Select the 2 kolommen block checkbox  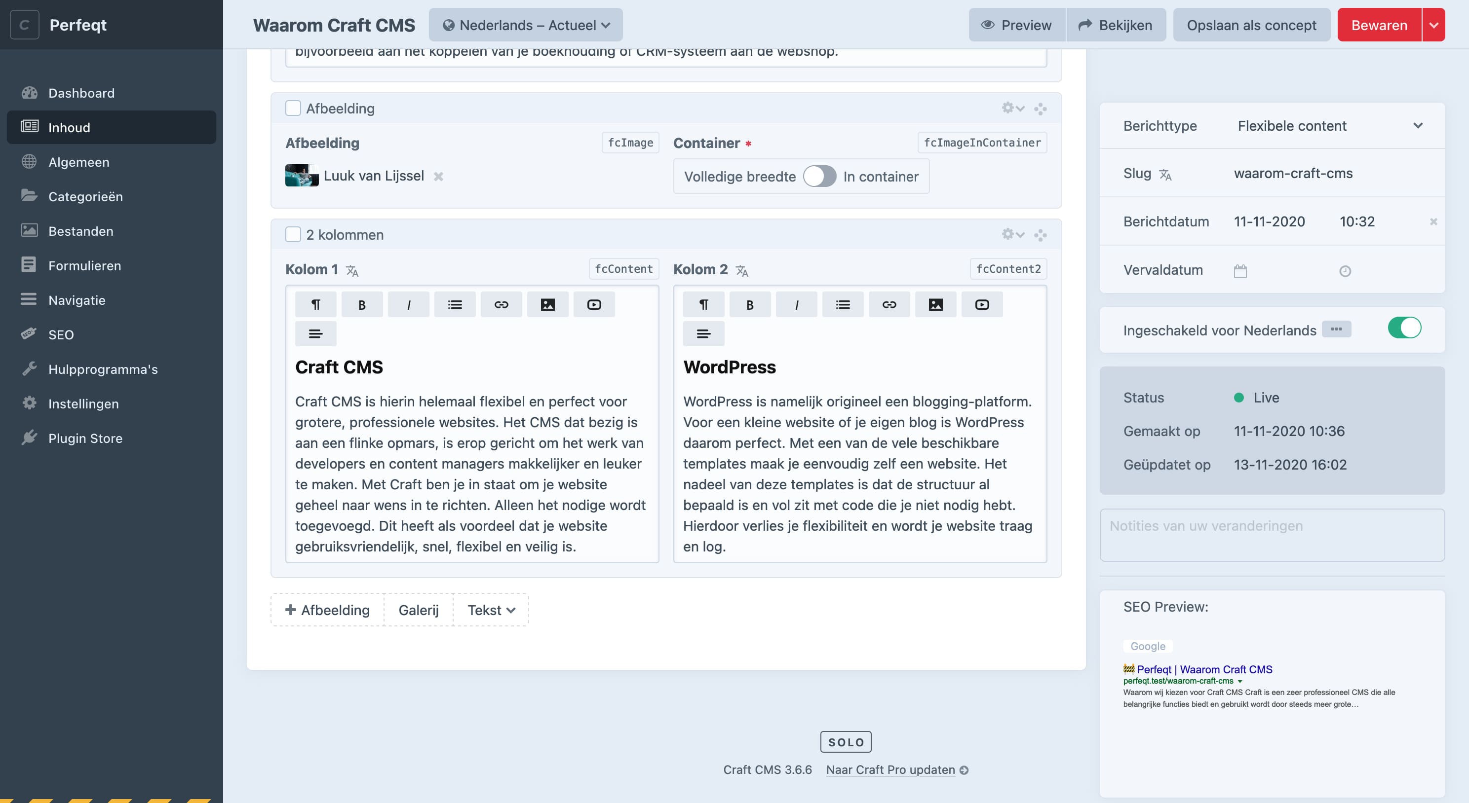point(293,234)
